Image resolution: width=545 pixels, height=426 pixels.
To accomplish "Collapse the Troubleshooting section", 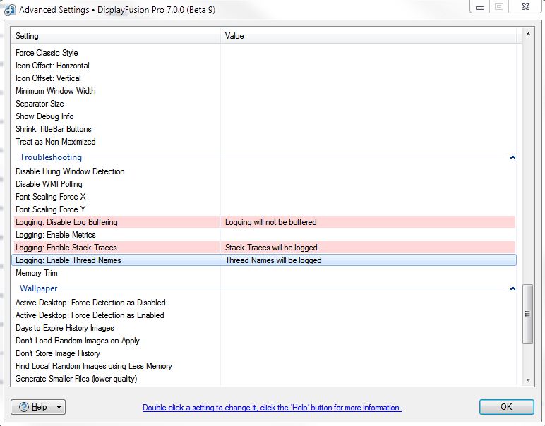I will [513, 157].
